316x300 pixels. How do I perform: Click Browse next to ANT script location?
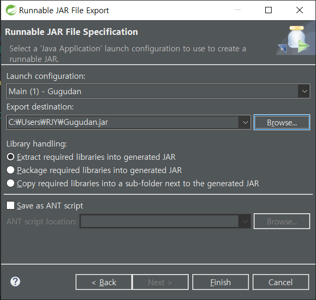(x=282, y=221)
